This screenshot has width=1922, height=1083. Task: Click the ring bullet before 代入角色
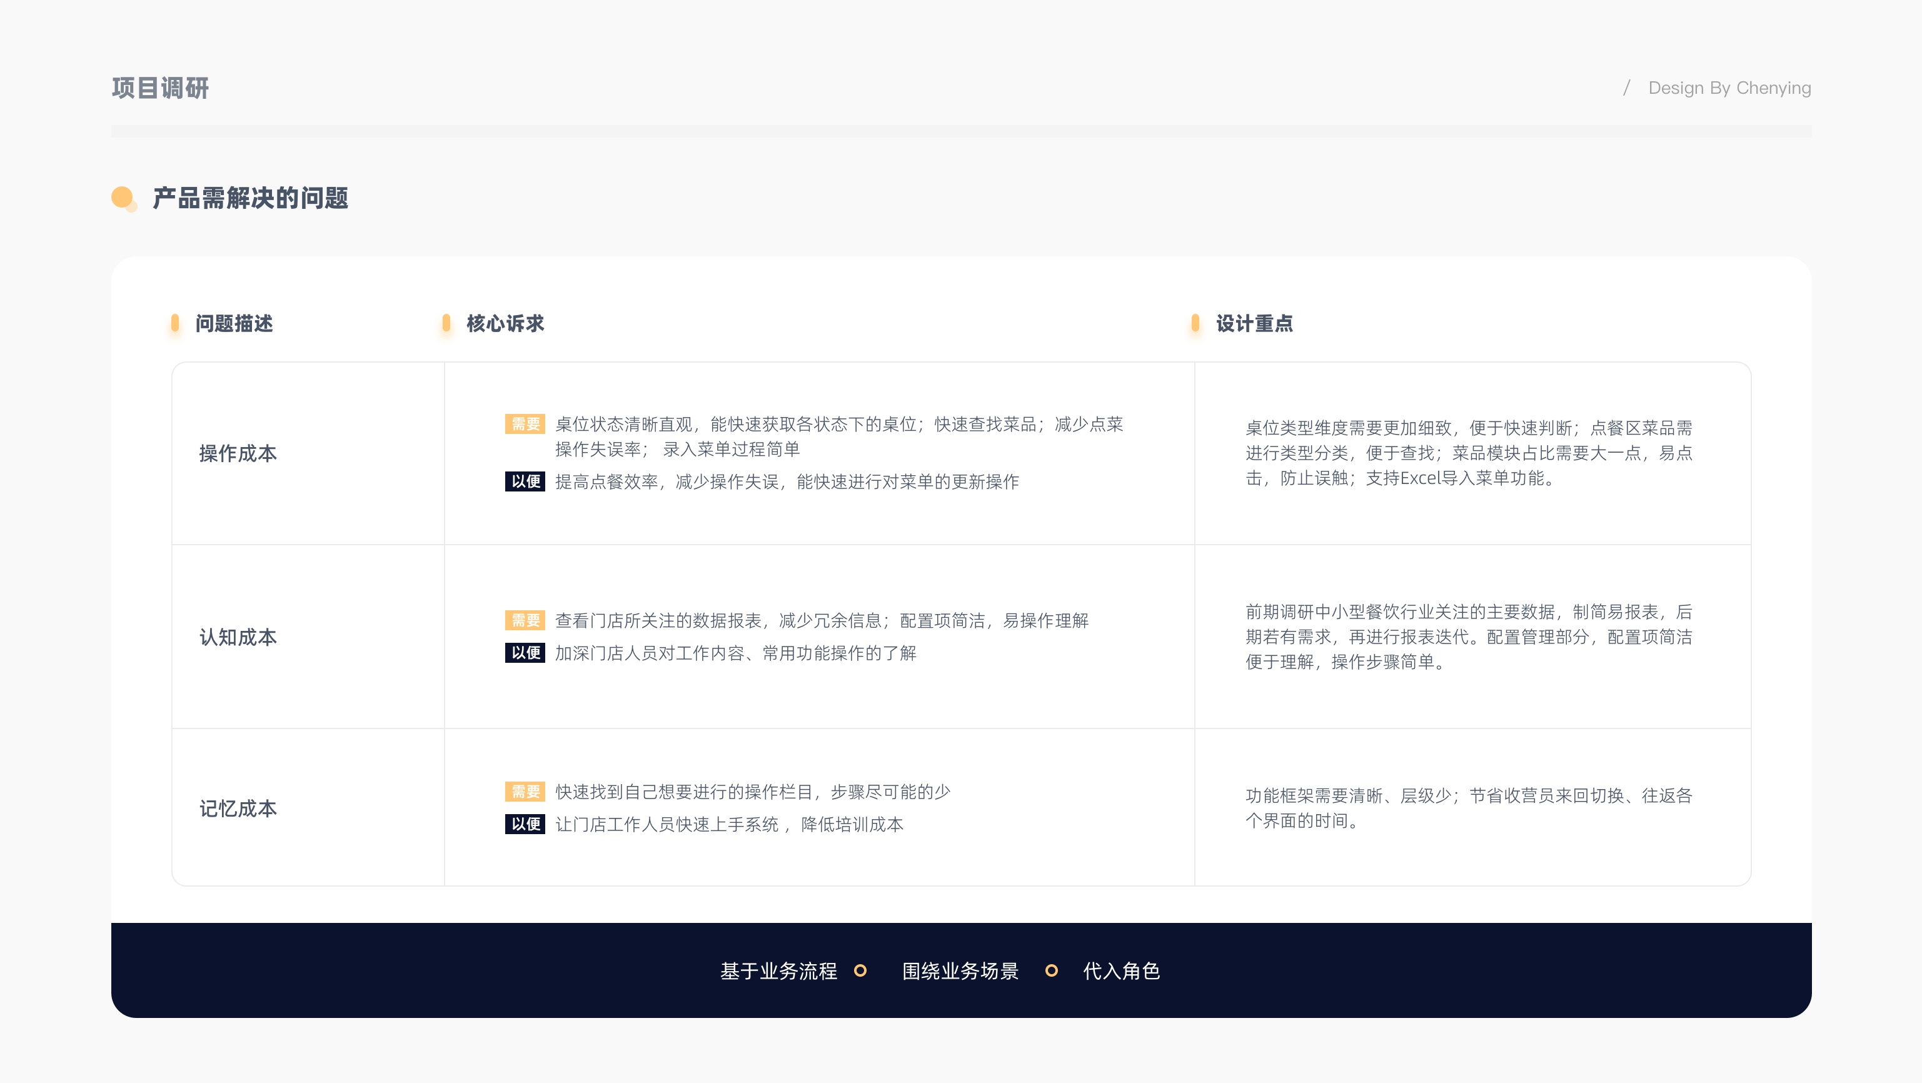1051,970
